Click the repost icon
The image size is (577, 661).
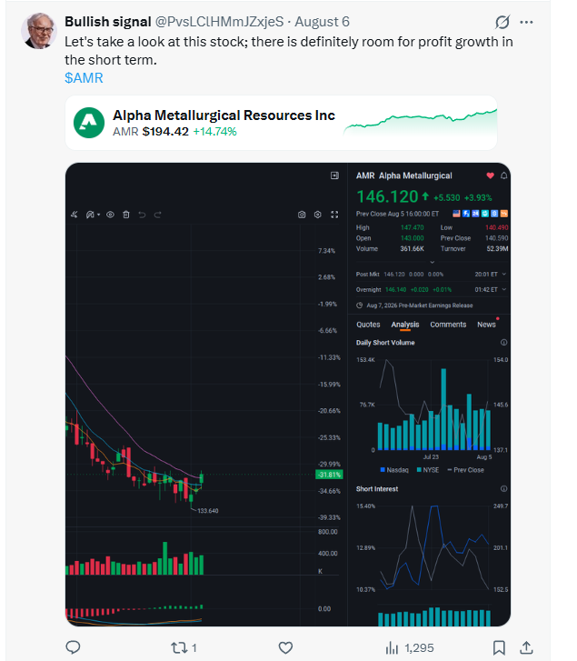tap(179, 647)
